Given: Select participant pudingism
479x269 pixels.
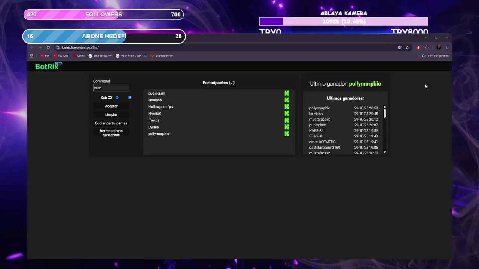Looking at the screenshot, I should (x=156, y=93).
